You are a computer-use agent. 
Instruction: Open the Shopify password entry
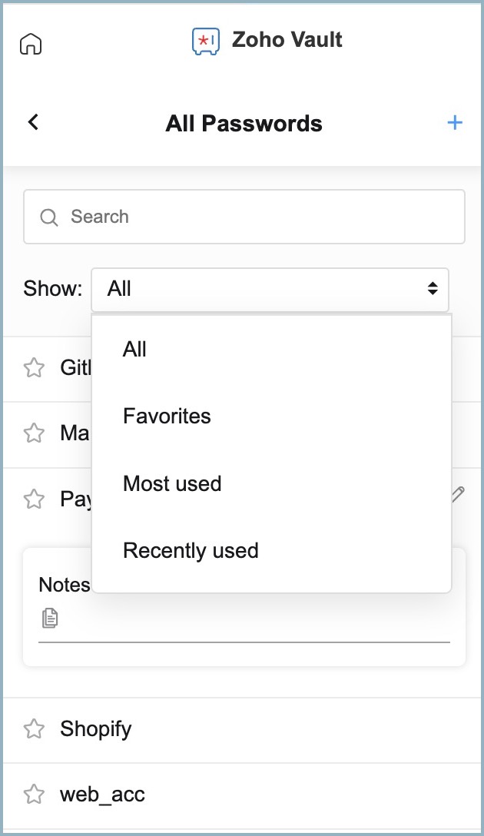[96, 729]
